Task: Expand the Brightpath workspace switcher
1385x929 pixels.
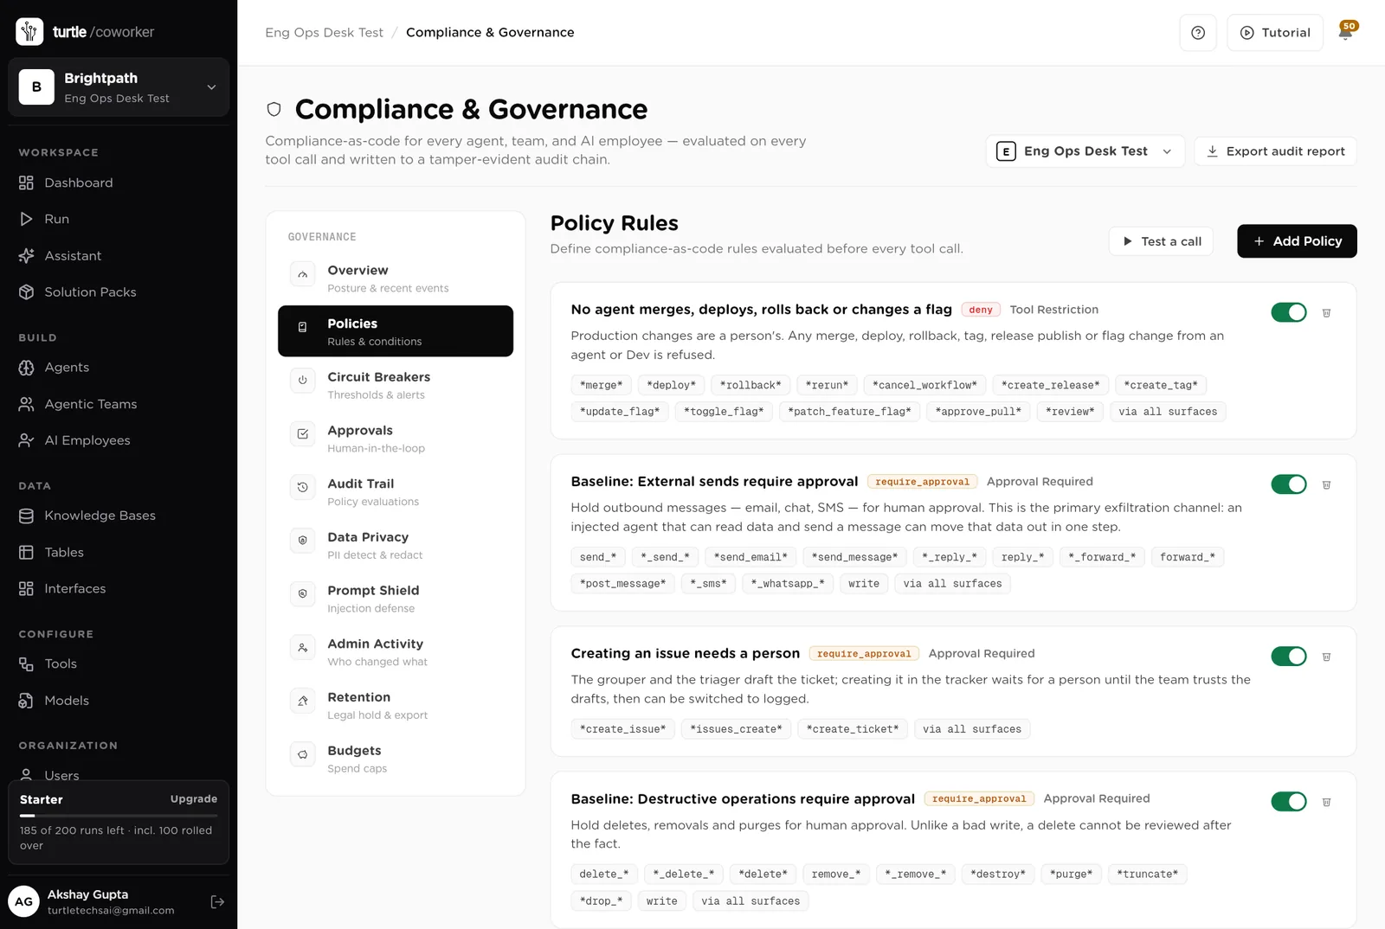Action: click(x=119, y=87)
